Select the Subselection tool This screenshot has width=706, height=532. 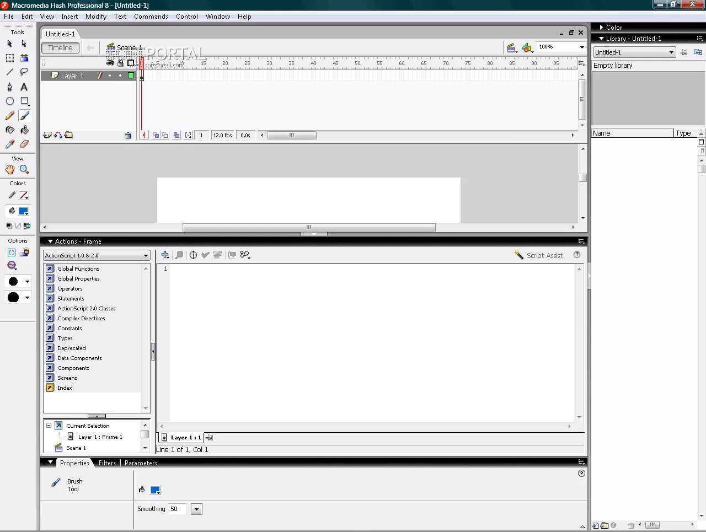click(x=24, y=44)
